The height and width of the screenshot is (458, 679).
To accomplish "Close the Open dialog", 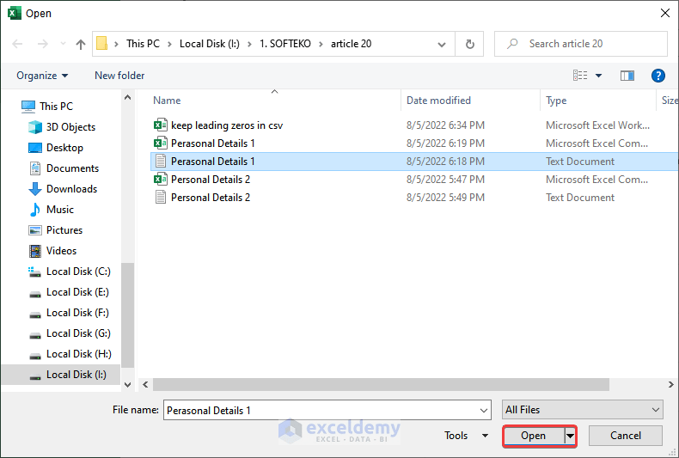I will (665, 14).
